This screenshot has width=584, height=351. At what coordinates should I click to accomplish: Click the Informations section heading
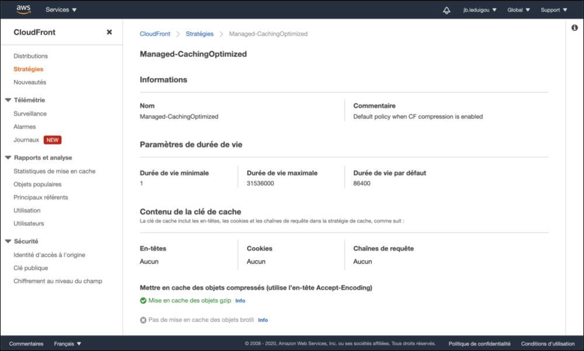click(164, 80)
